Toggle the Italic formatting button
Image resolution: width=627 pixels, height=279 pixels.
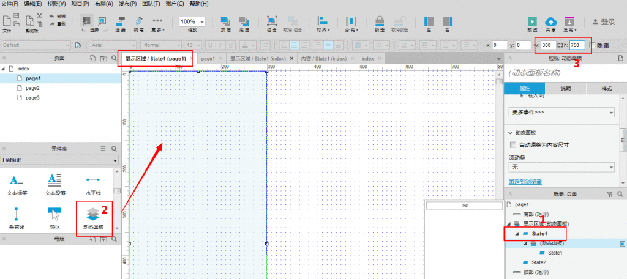click(x=220, y=45)
